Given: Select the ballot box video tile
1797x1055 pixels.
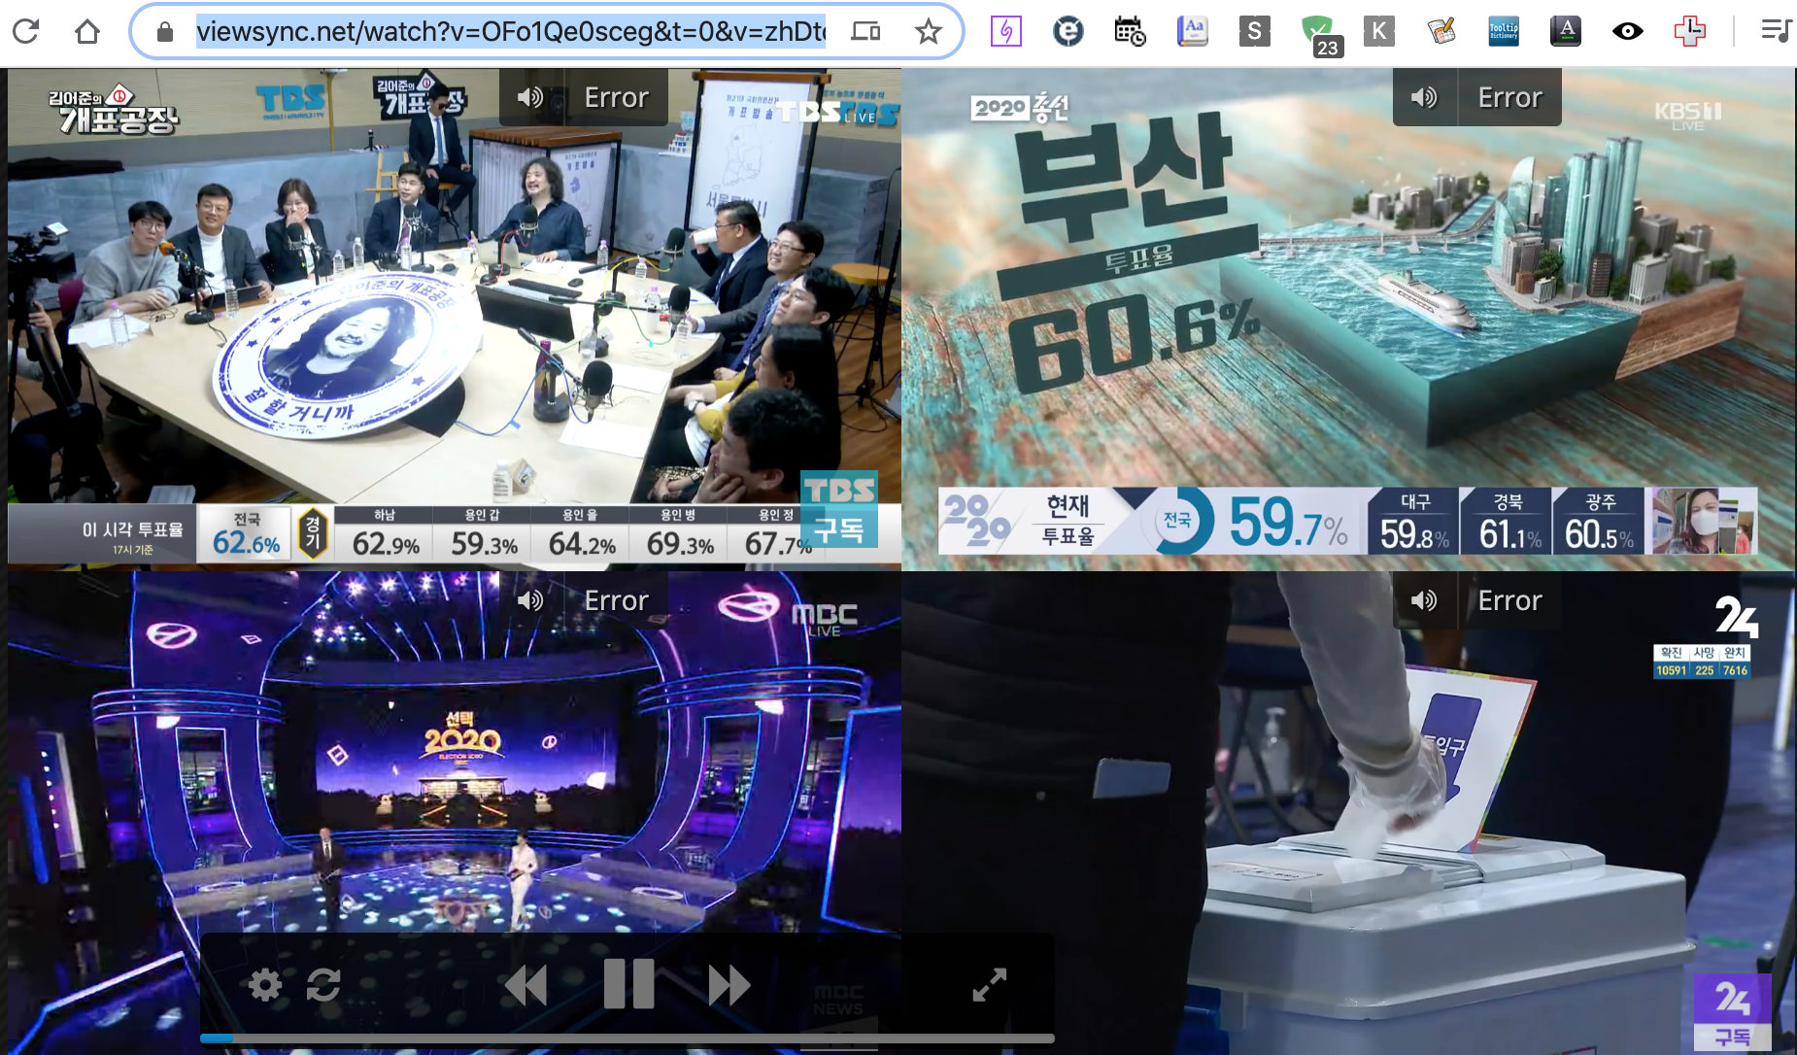Looking at the screenshot, I should [x=1348, y=812].
